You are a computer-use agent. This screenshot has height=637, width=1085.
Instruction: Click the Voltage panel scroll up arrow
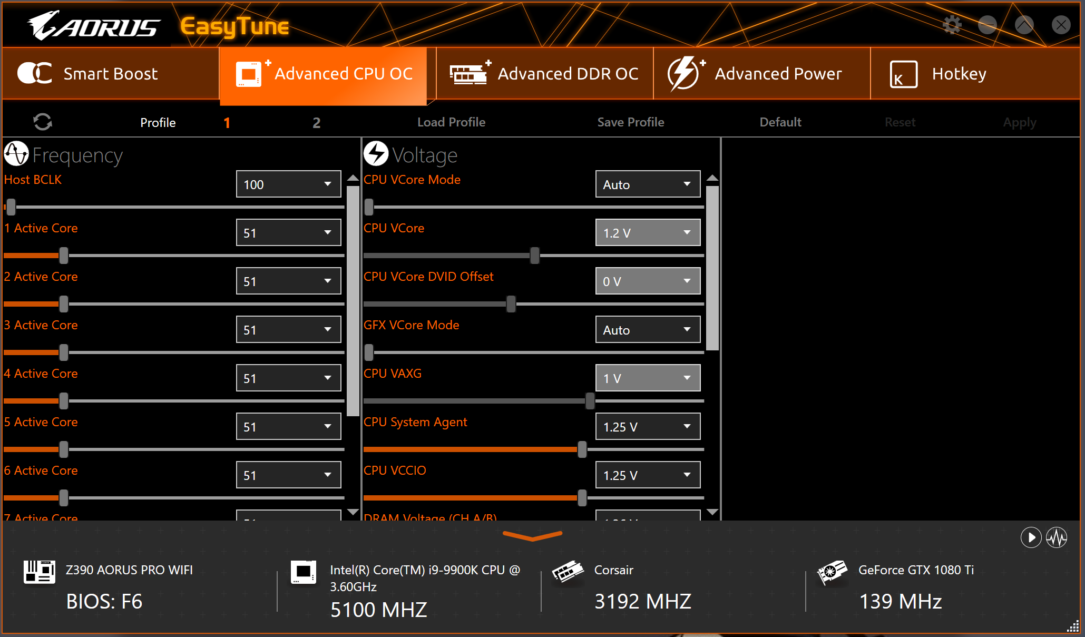(712, 178)
